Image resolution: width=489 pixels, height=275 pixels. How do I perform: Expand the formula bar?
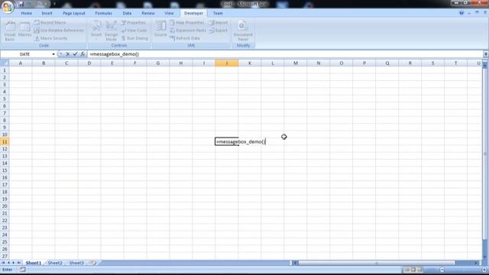click(486, 54)
